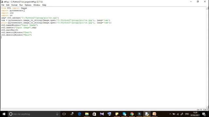Open the Edit menu
The image size is (209, 117).
click(x=8, y=5)
